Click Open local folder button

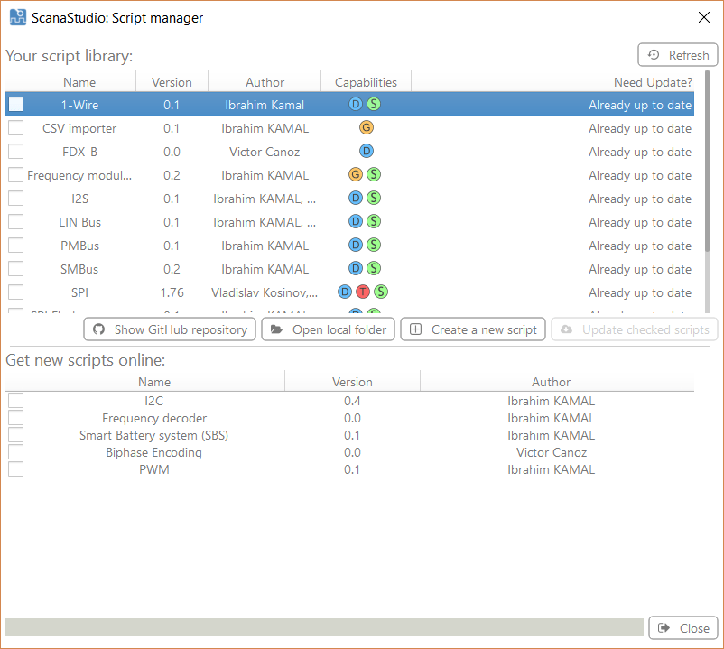point(329,329)
